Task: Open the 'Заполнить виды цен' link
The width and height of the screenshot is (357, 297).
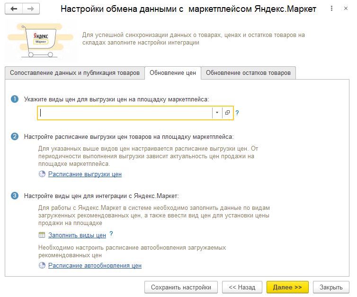Action: click(x=77, y=235)
